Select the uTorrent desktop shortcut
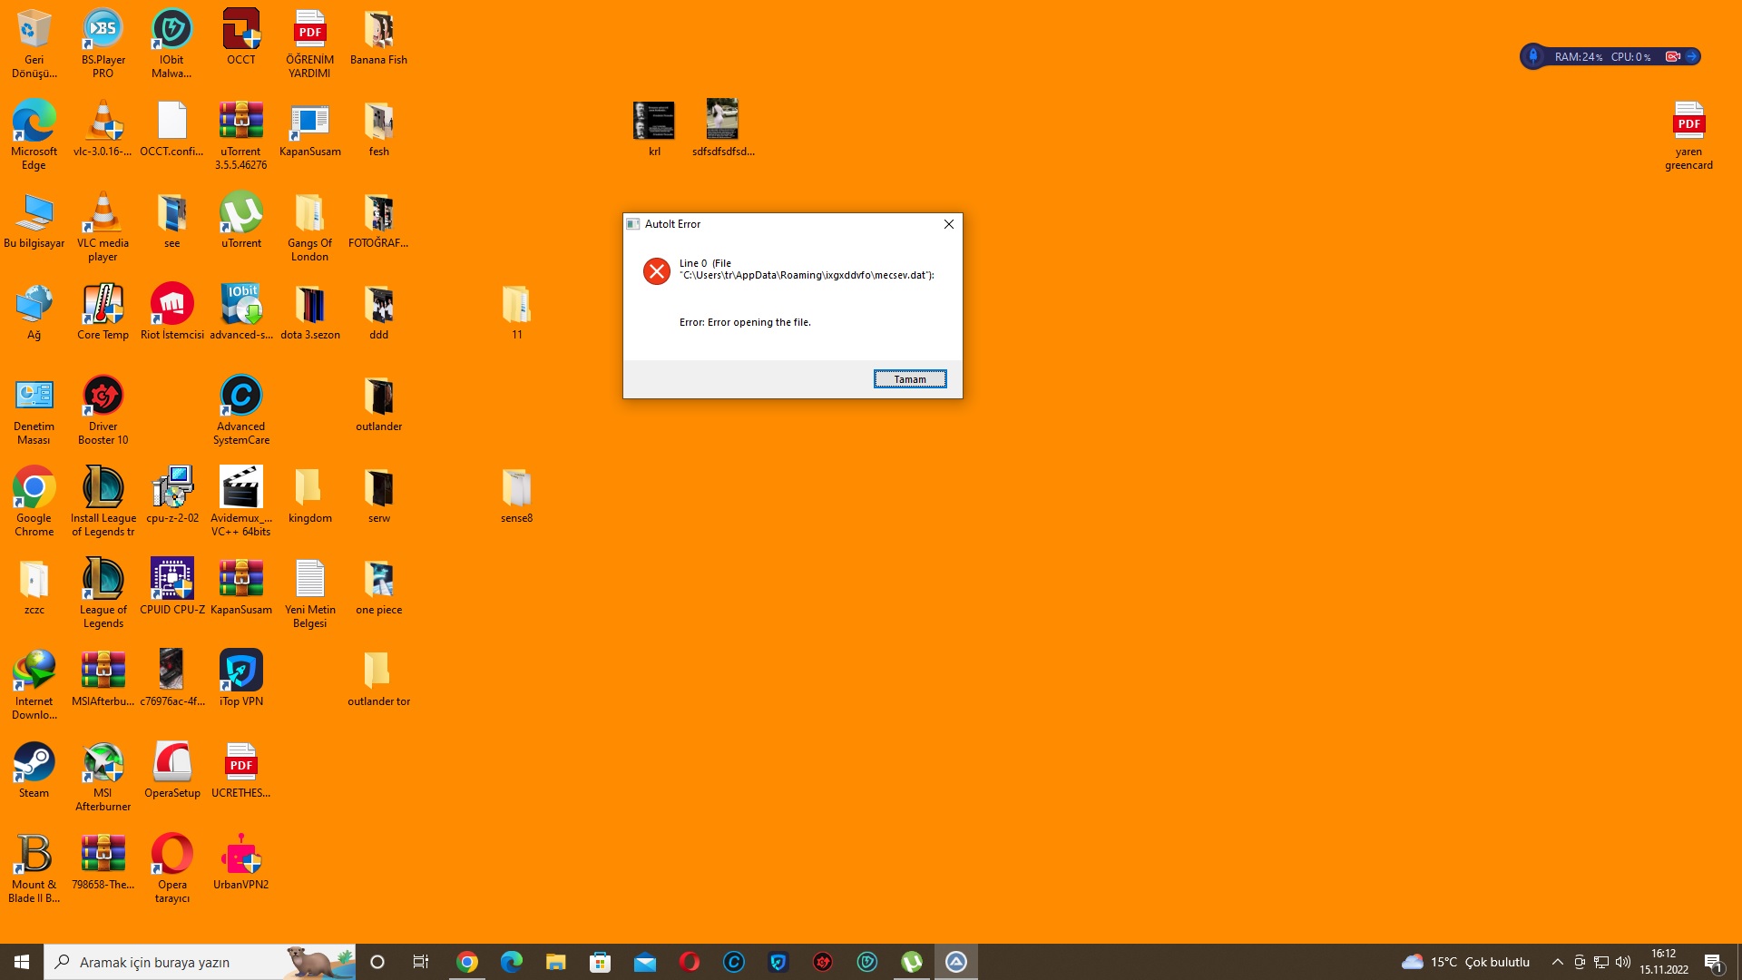 tap(240, 214)
